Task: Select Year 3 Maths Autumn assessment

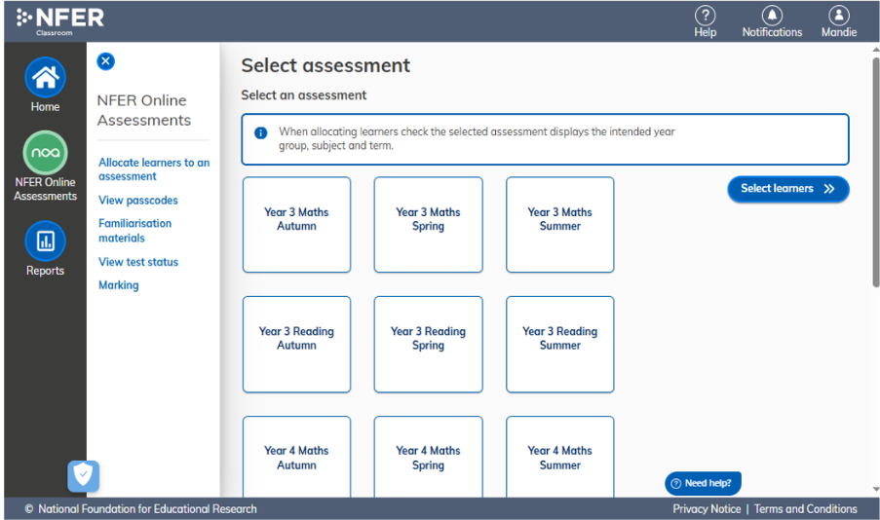Action: pos(296,225)
